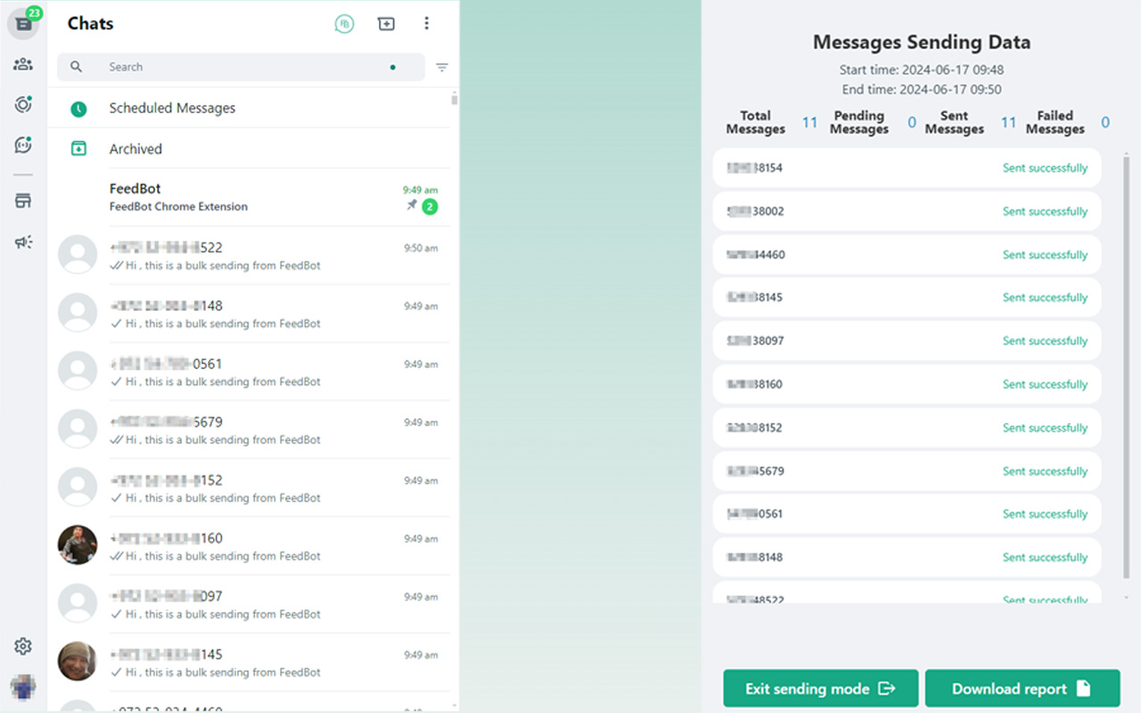Click the Archived box icon
This screenshot has height=713, width=1141.
[78, 149]
